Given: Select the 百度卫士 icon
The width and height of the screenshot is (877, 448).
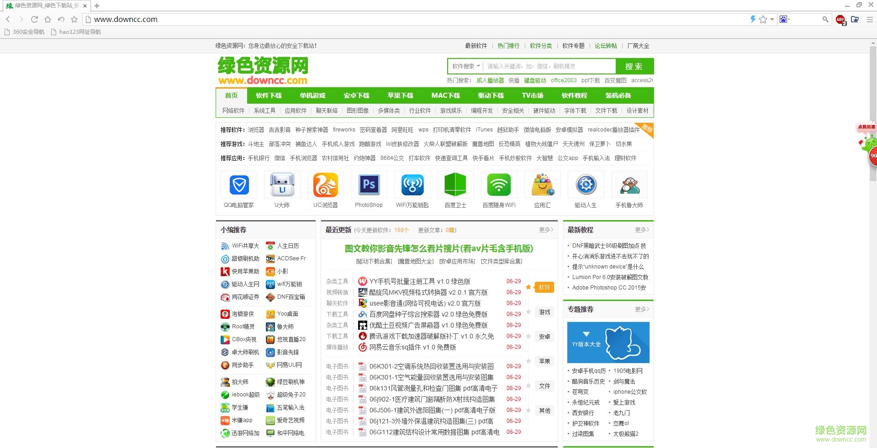Looking at the screenshot, I should [455, 185].
